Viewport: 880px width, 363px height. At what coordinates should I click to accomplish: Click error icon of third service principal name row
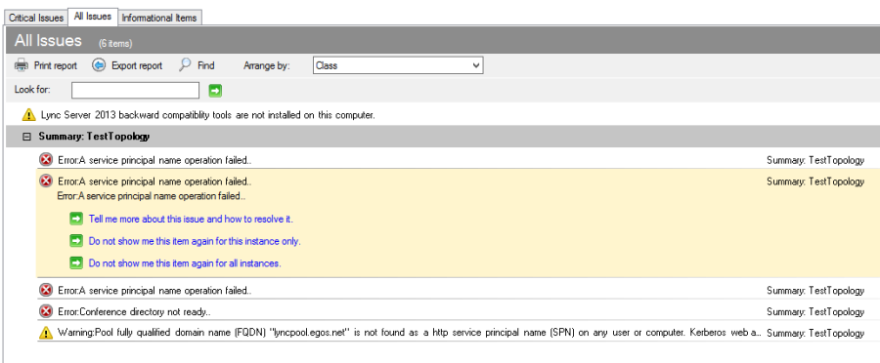(46, 290)
